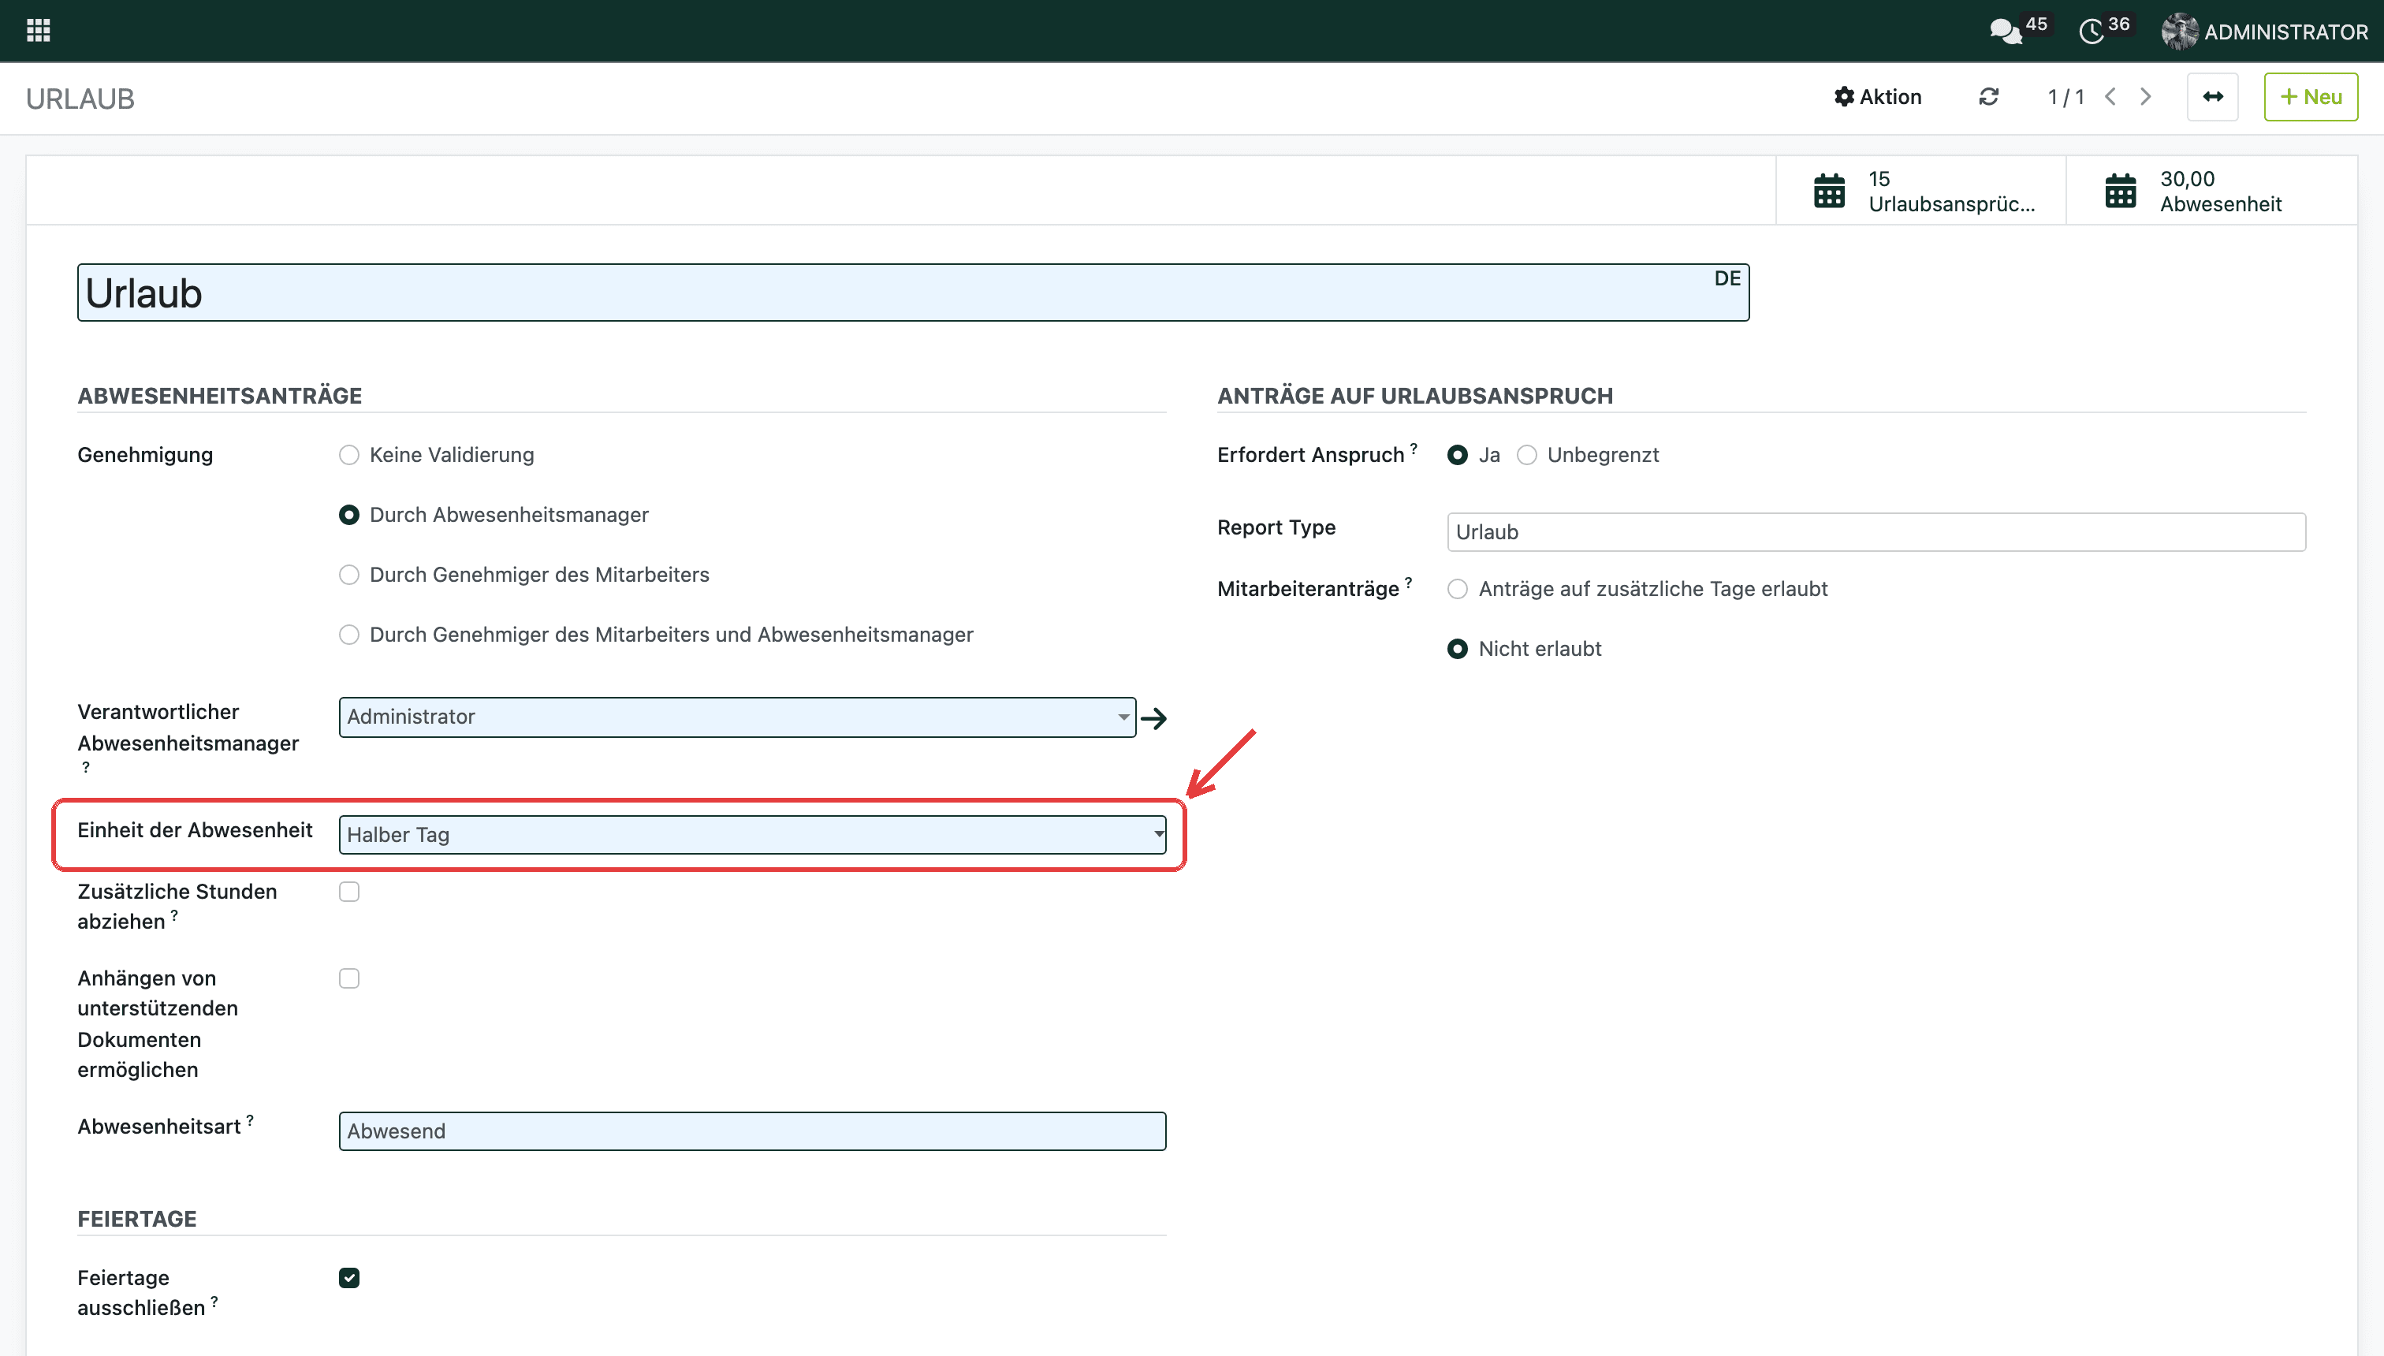Click the Administrator avatar picture
This screenshot has width=2384, height=1356.
[2179, 32]
